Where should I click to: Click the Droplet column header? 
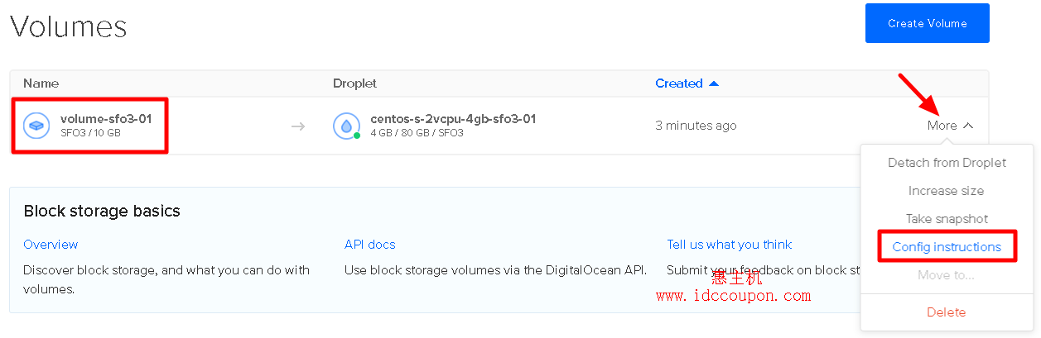[354, 83]
